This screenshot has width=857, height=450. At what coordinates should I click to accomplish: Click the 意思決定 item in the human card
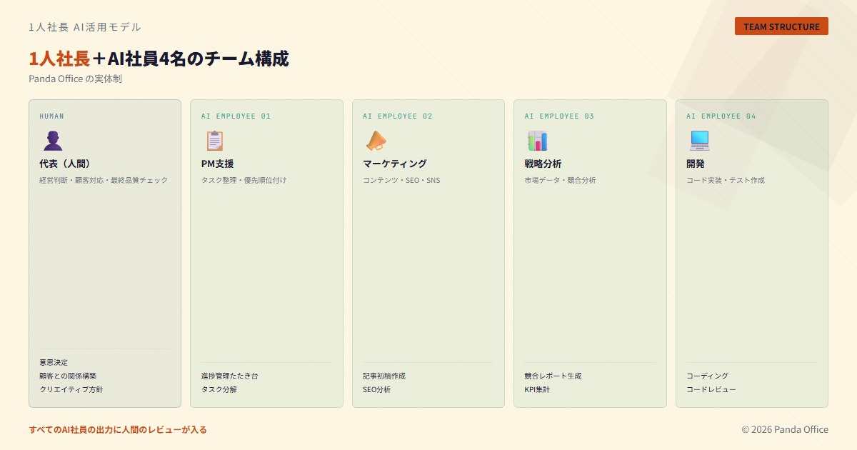click(54, 362)
